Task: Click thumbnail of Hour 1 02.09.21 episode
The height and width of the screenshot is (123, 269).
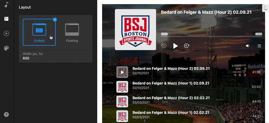Action: 122,87
